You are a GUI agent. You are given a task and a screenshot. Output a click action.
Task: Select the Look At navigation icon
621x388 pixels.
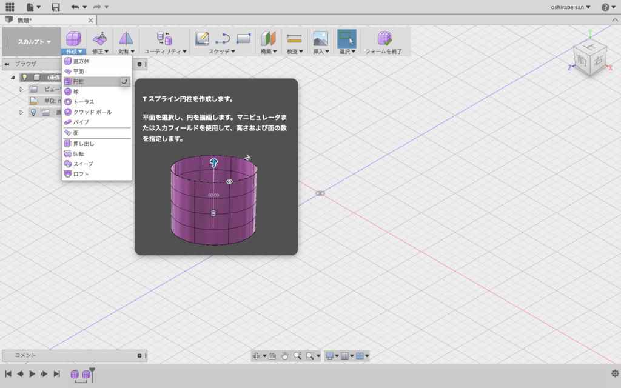click(x=272, y=356)
